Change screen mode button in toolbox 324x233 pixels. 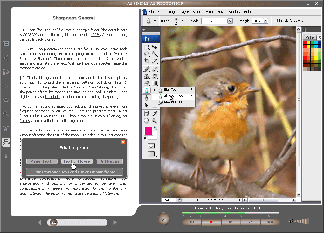151,154
